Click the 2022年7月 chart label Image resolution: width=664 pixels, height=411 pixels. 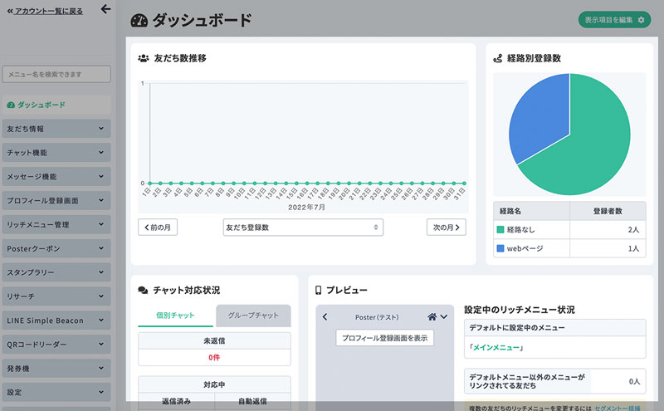[307, 208]
